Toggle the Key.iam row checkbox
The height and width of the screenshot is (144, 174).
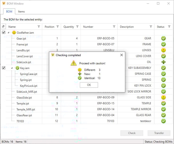coord(3,68)
